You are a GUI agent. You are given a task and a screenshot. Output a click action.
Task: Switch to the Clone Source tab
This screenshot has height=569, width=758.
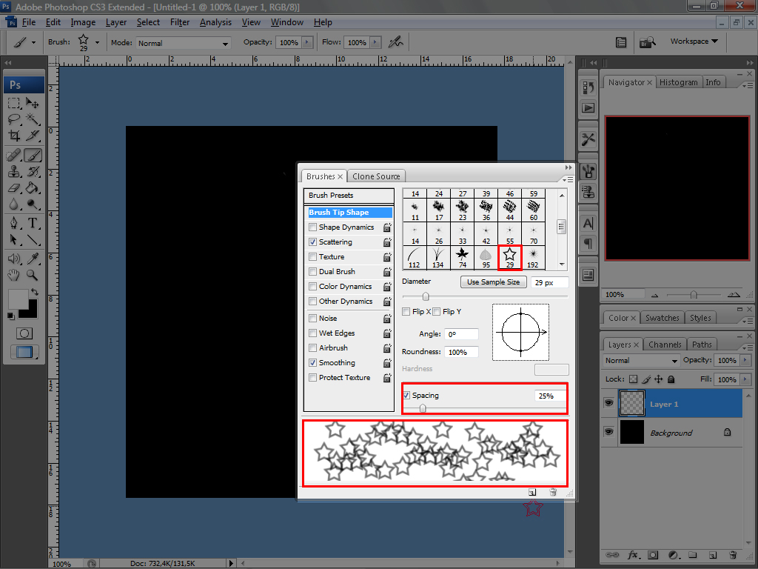click(x=376, y=176)
